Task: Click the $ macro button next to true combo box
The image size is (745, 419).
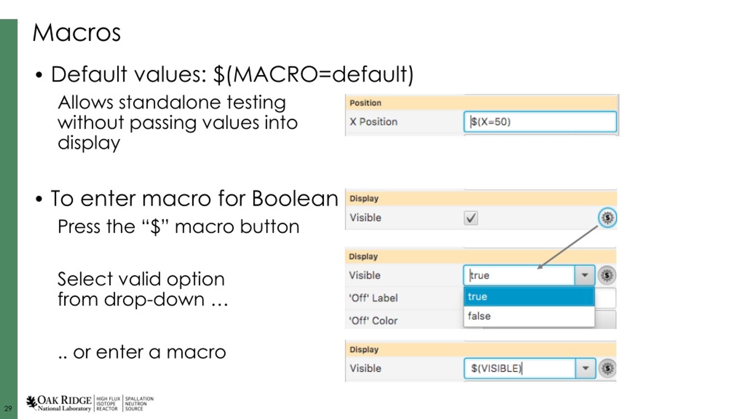Action: click(x=607, y=275)
